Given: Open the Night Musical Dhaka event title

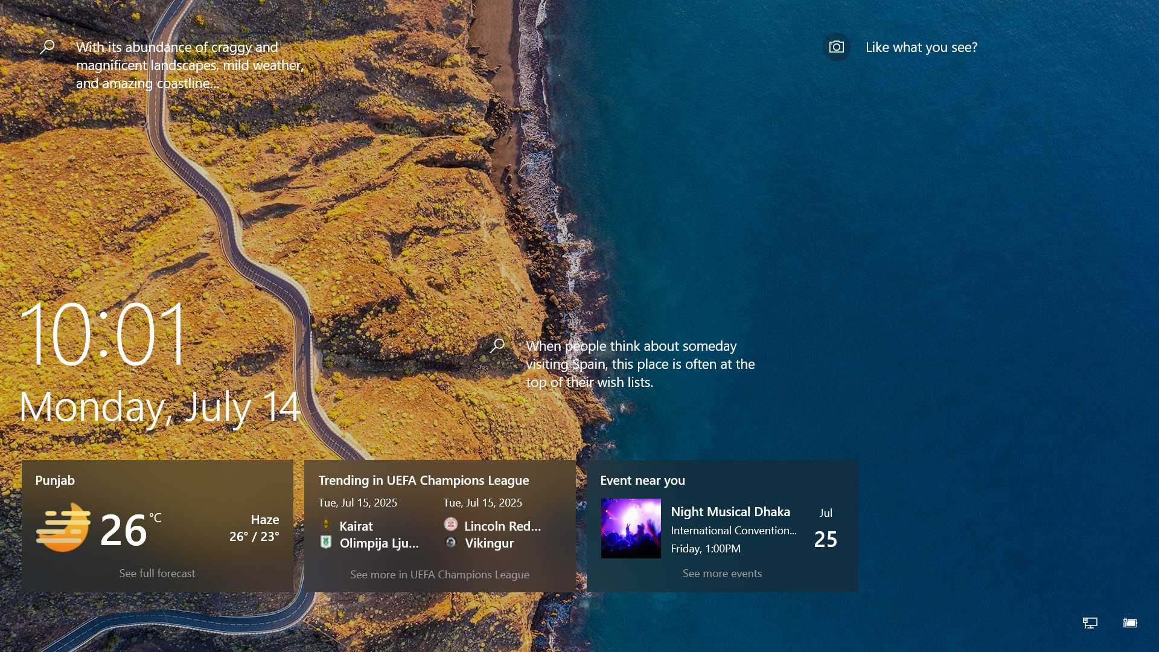Looking at the screenshot, I should (730, 511).
